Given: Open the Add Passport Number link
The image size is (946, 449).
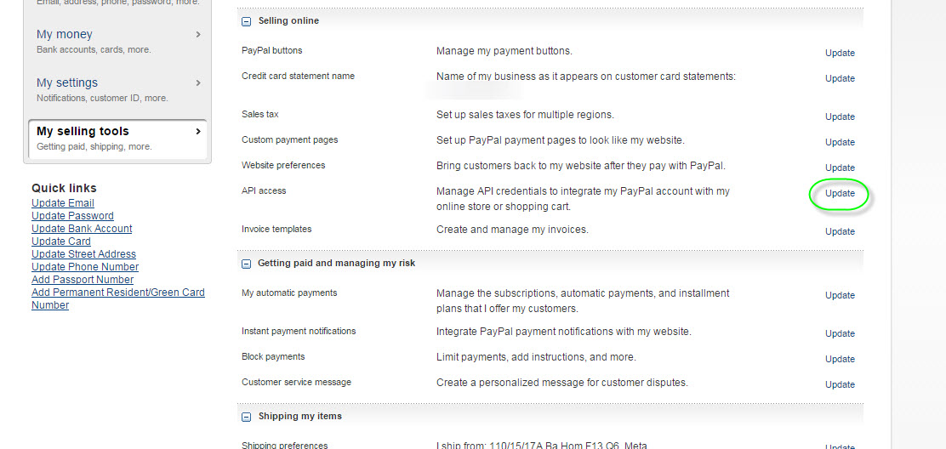Looking at the screenshot, I should (83, 280).
